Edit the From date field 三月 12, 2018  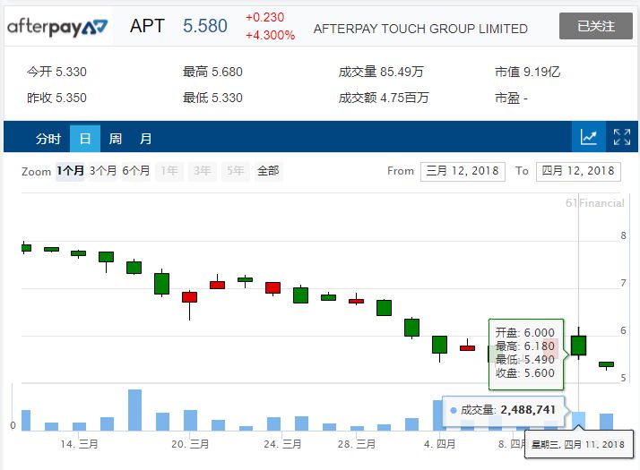pyautogui.click(x=463, y=171)
